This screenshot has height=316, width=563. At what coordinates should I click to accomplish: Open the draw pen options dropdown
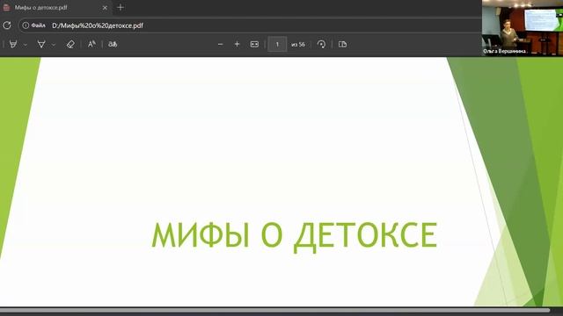[54, 45]
